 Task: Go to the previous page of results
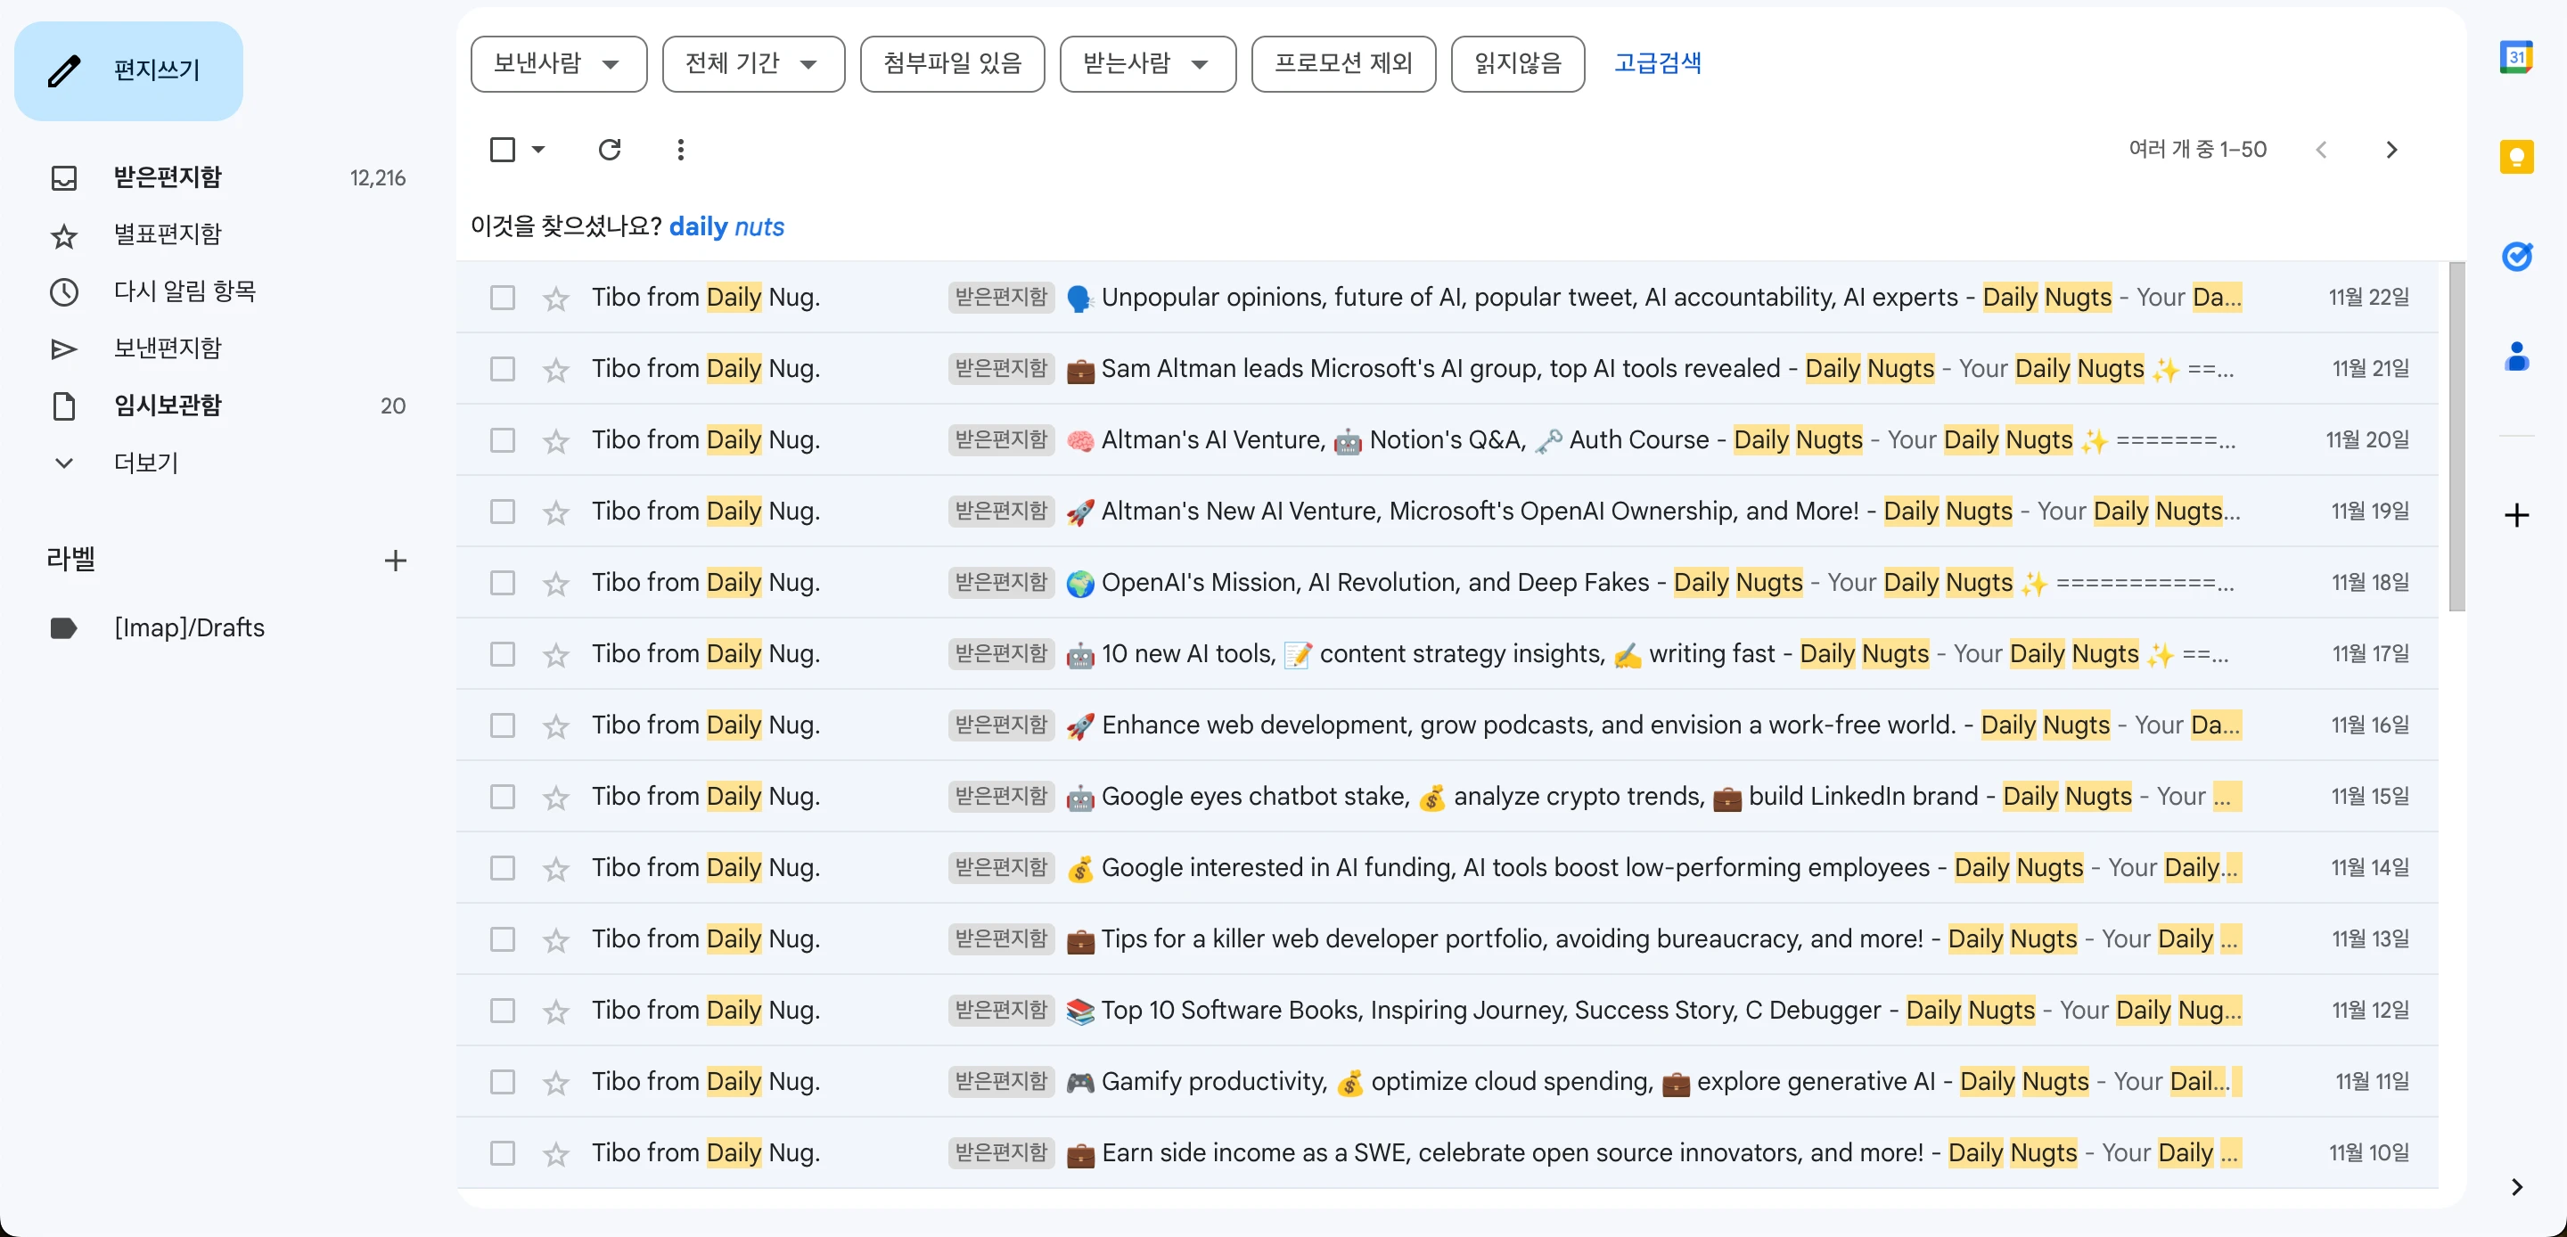coord(2322,150)
